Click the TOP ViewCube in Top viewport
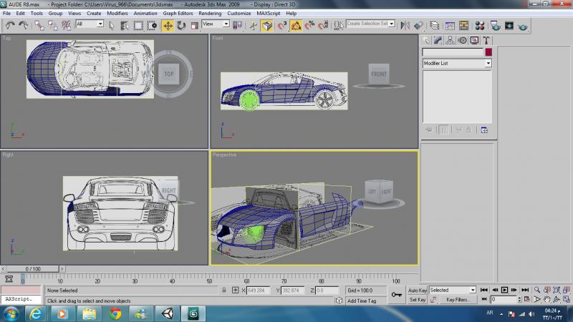The image size is (573, 322). coord(168,74)
